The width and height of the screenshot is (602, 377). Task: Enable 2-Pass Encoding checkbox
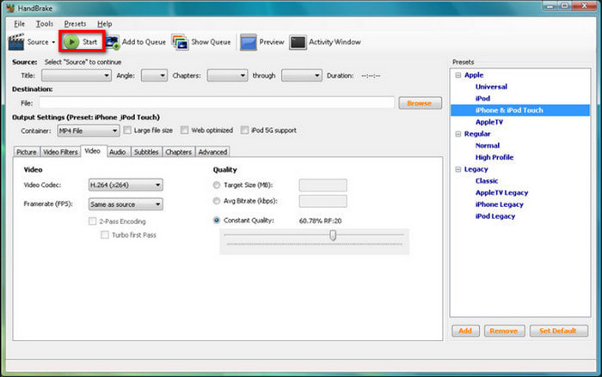[93, 222]
